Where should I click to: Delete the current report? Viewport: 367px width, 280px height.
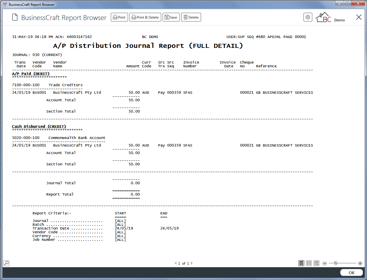pos(191,17)
